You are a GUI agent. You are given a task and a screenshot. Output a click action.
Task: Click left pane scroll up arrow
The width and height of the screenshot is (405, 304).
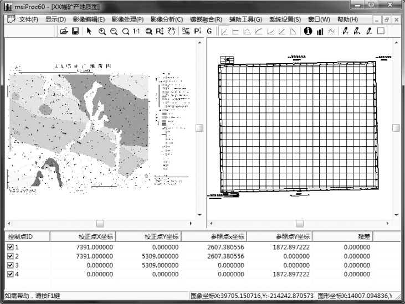(199, 42)
